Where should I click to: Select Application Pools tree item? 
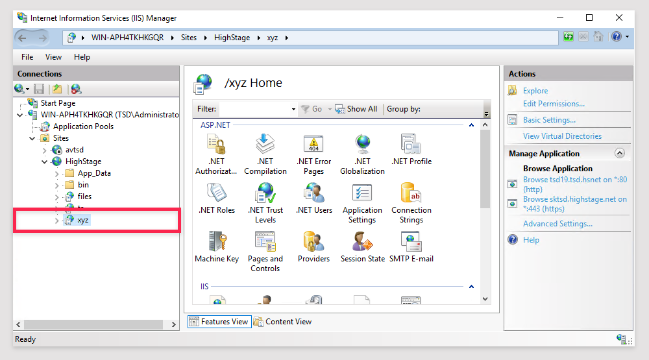83,126
